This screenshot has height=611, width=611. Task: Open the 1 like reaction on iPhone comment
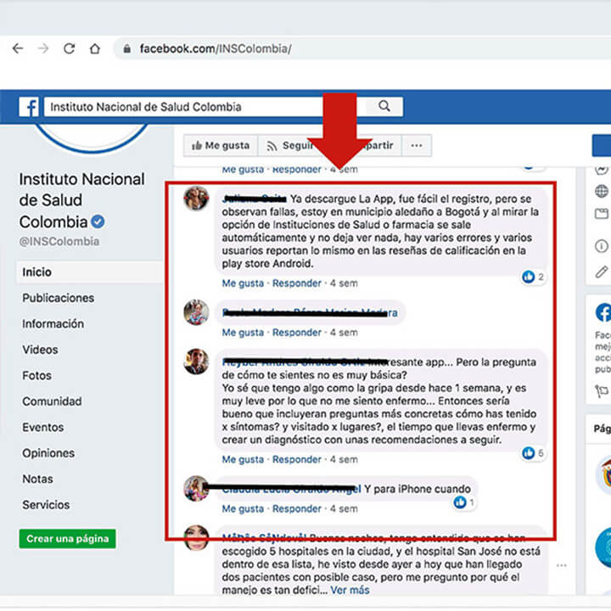tap(464, 502)
